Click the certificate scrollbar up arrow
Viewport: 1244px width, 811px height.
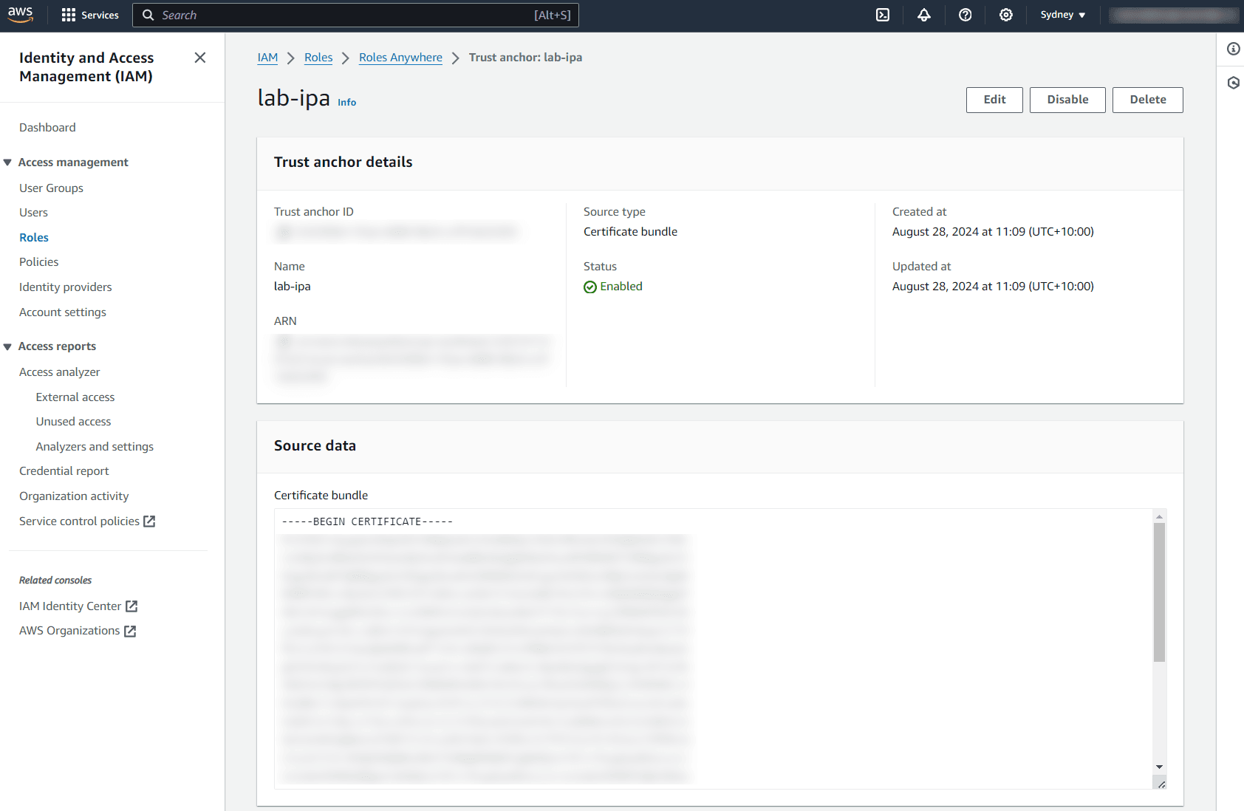[x=1159, y=516]
